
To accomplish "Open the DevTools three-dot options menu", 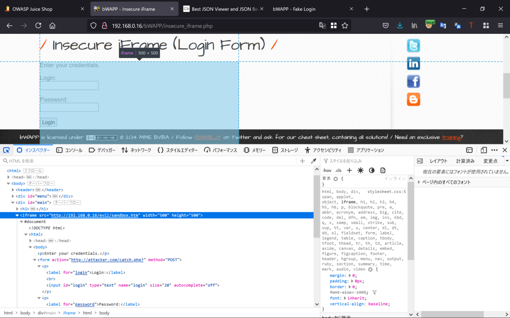I will [494, 150].
